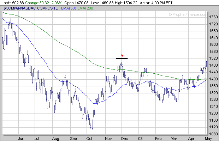Click the Apr month label

tap(191, 139)
